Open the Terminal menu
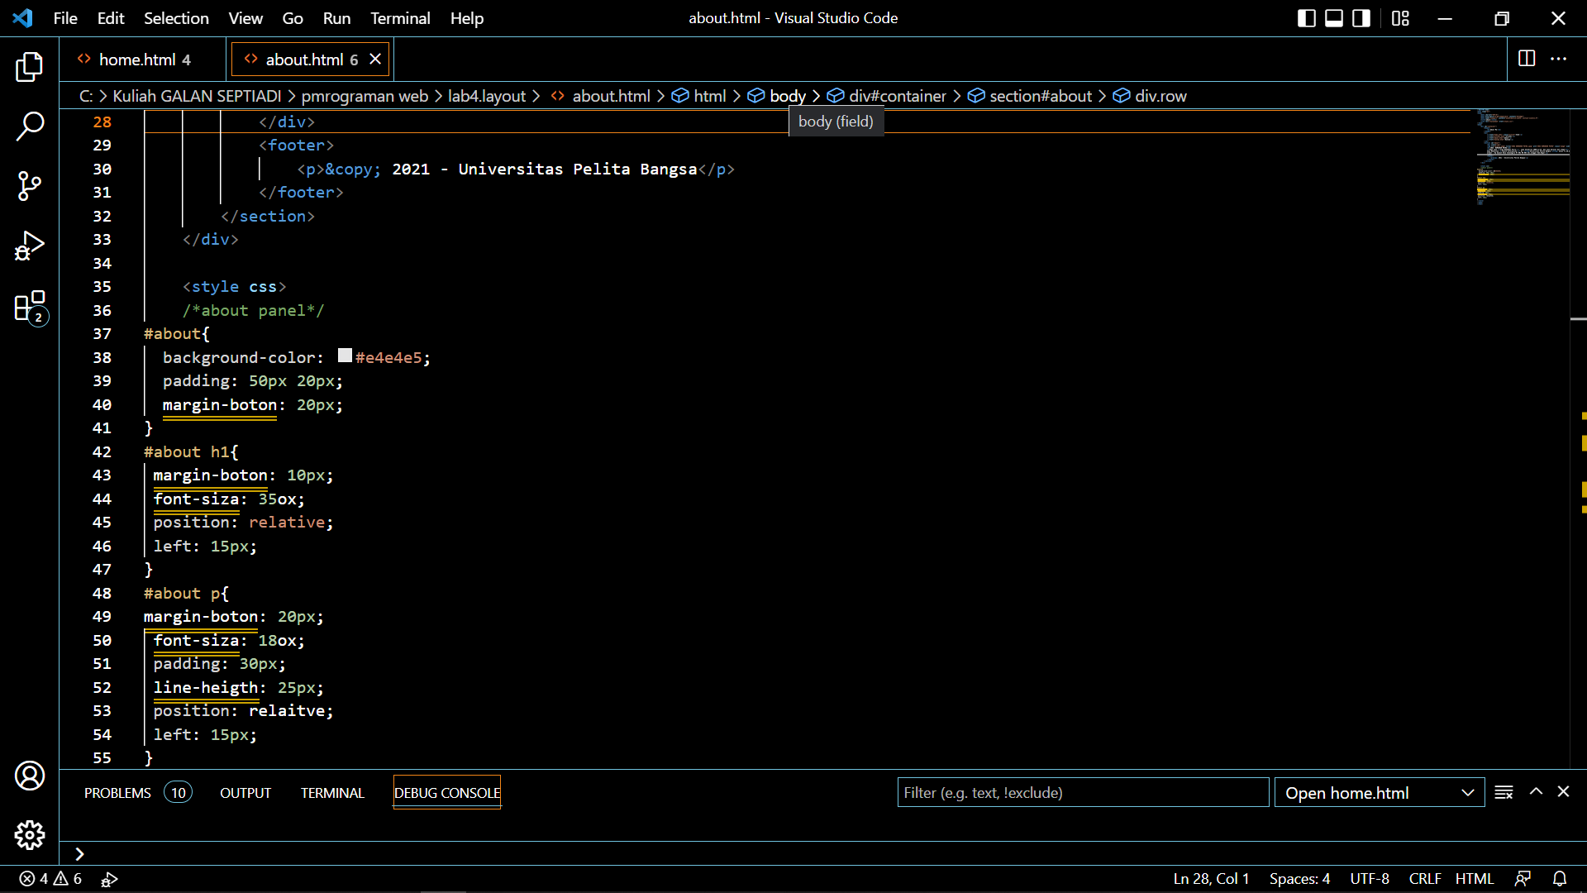Viewport: 1587px width, 893px height. pyautogui.click(x=400, y=18)
